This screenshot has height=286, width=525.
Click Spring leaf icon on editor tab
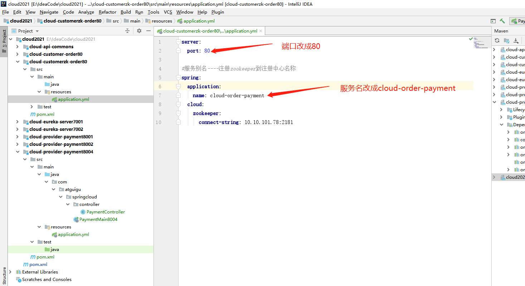tap(160, 31)
